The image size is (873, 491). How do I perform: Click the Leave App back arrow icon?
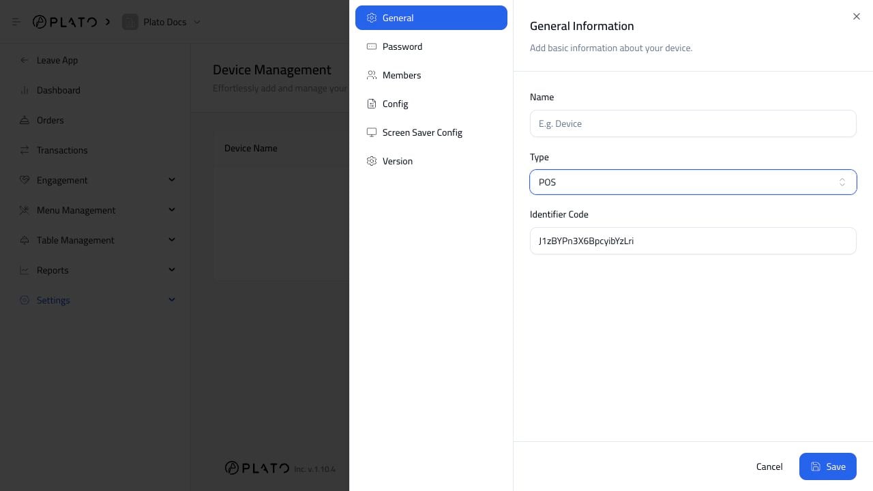tap(25, 60)
